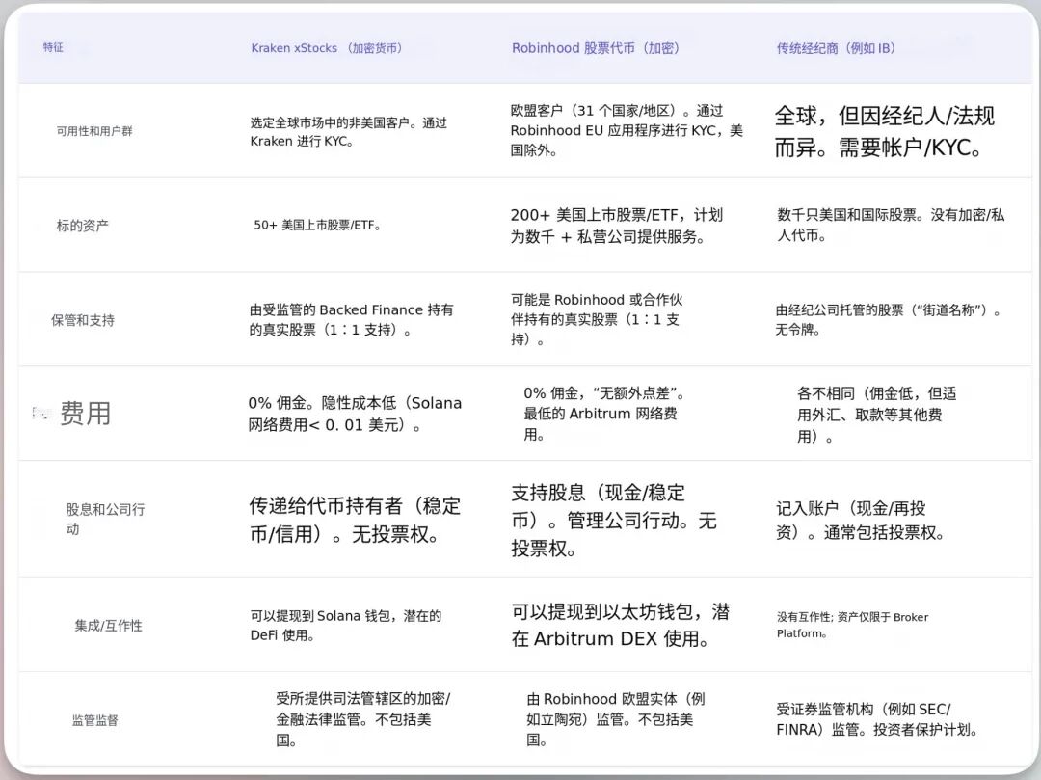Click the small icon beside 费用
Image resolution: width=1041 pixels, height=780 pixels.
39,412
